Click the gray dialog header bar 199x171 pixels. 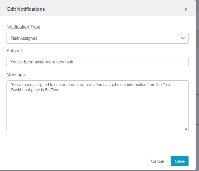coord(113,9)
